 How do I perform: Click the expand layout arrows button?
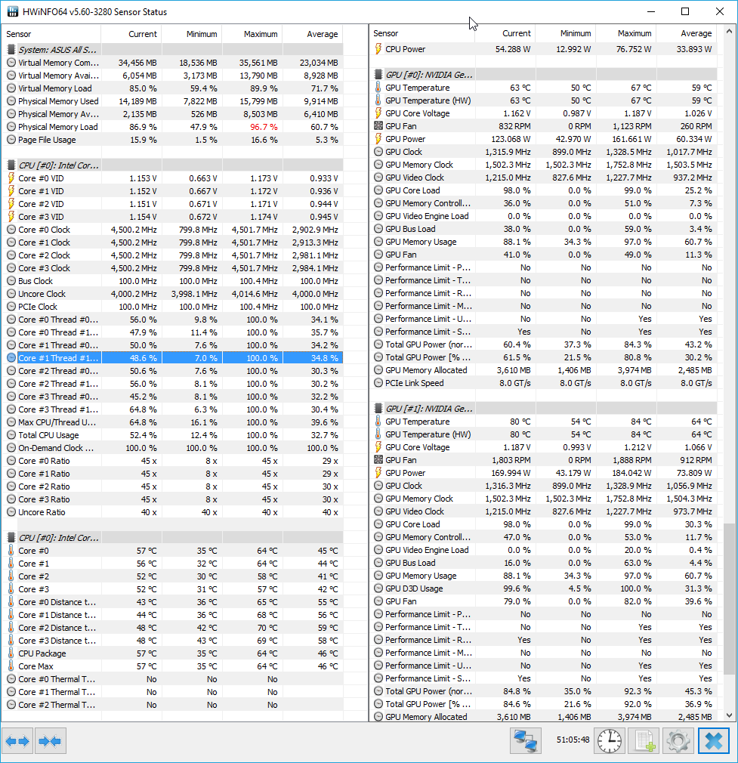point(17,741)
